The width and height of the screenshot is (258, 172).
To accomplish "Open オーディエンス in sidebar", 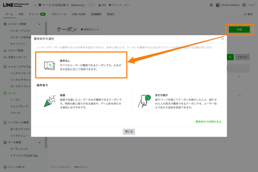I will click(x=19, y=149).
